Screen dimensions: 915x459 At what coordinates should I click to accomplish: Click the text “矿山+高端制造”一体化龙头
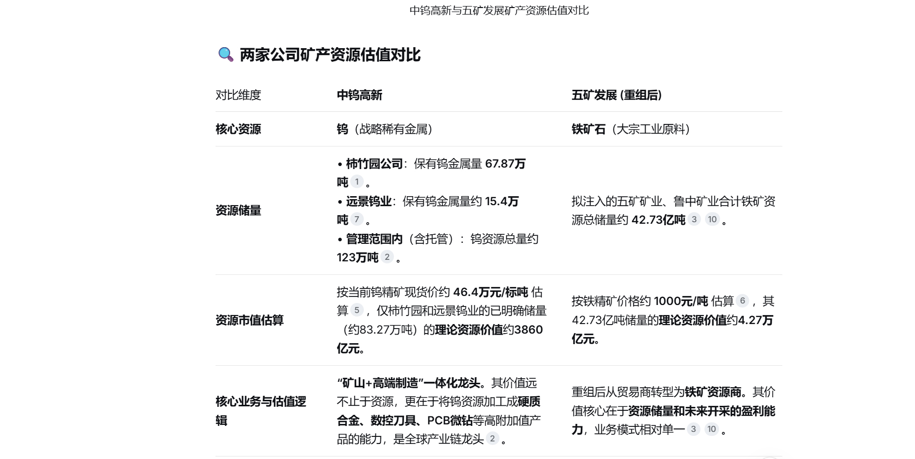pyautogui.click(x=409, y=383)
